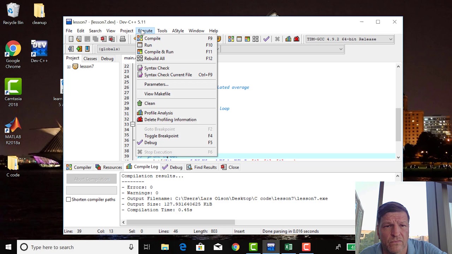Select Delete Profiling Information entry

coord(177,120)
